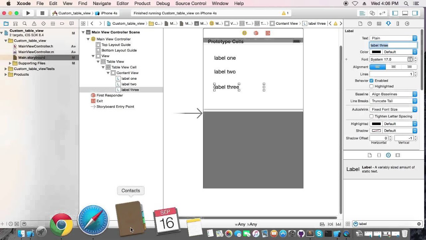Image resolution: width=426 pixels, height=240 pixels.
Task: Set text alignment to center
Action: (393, 67)
